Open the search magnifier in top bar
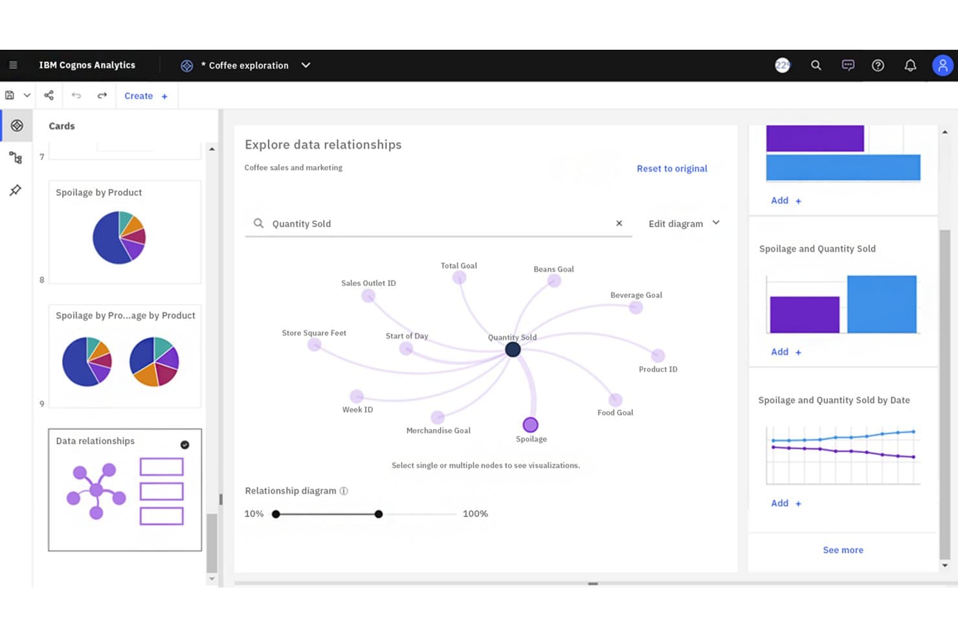958x638 pixels. pyautogui.click(x=816, y=65)
